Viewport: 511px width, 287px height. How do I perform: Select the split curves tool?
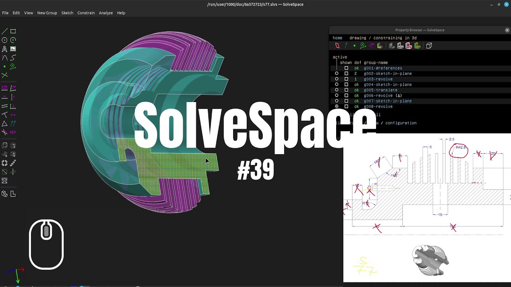[4, 75]
